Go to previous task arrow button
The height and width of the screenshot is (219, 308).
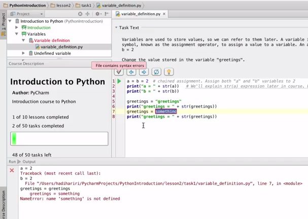point(131,72)
